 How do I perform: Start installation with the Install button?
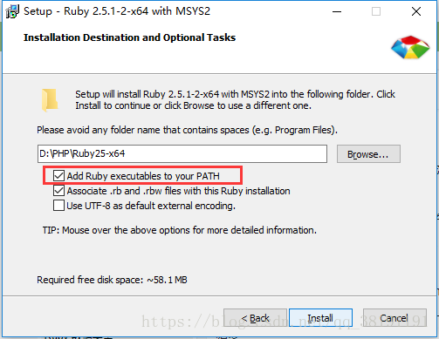coord(320,318)
